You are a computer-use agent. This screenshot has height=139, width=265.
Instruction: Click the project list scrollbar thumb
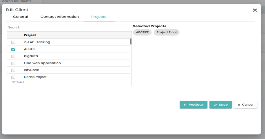point(131,41)
